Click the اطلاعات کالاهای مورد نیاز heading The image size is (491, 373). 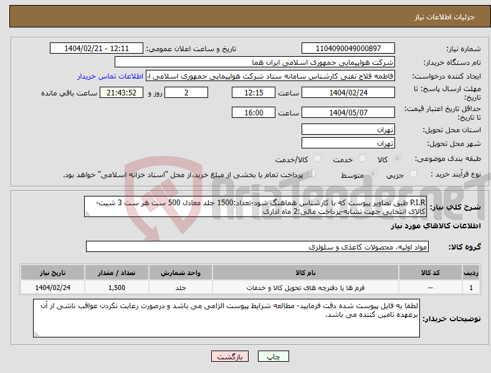point(436,226)
